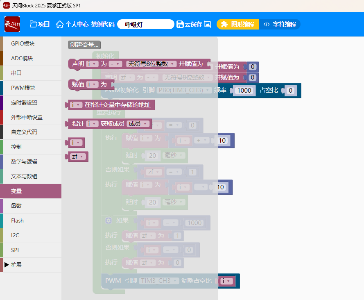Click the 创建变量... button

coord(84,45)
